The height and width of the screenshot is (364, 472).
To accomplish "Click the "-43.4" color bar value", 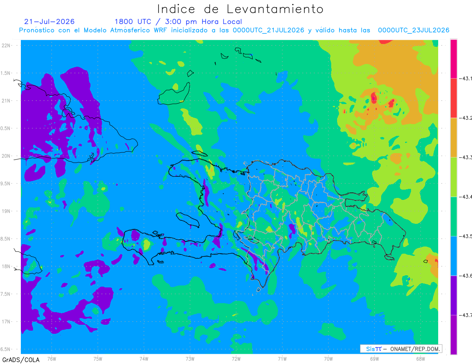I will coord(466,197).
